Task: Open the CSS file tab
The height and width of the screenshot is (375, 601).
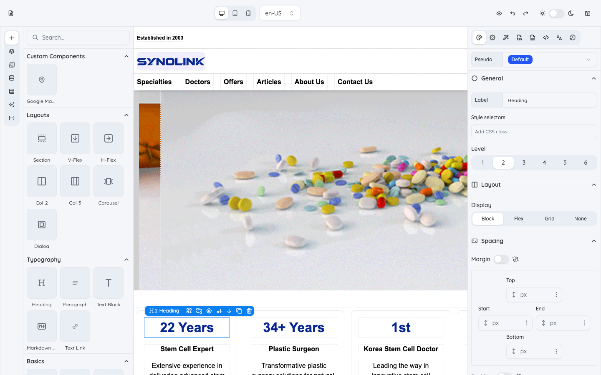Action: coord(519,37)
